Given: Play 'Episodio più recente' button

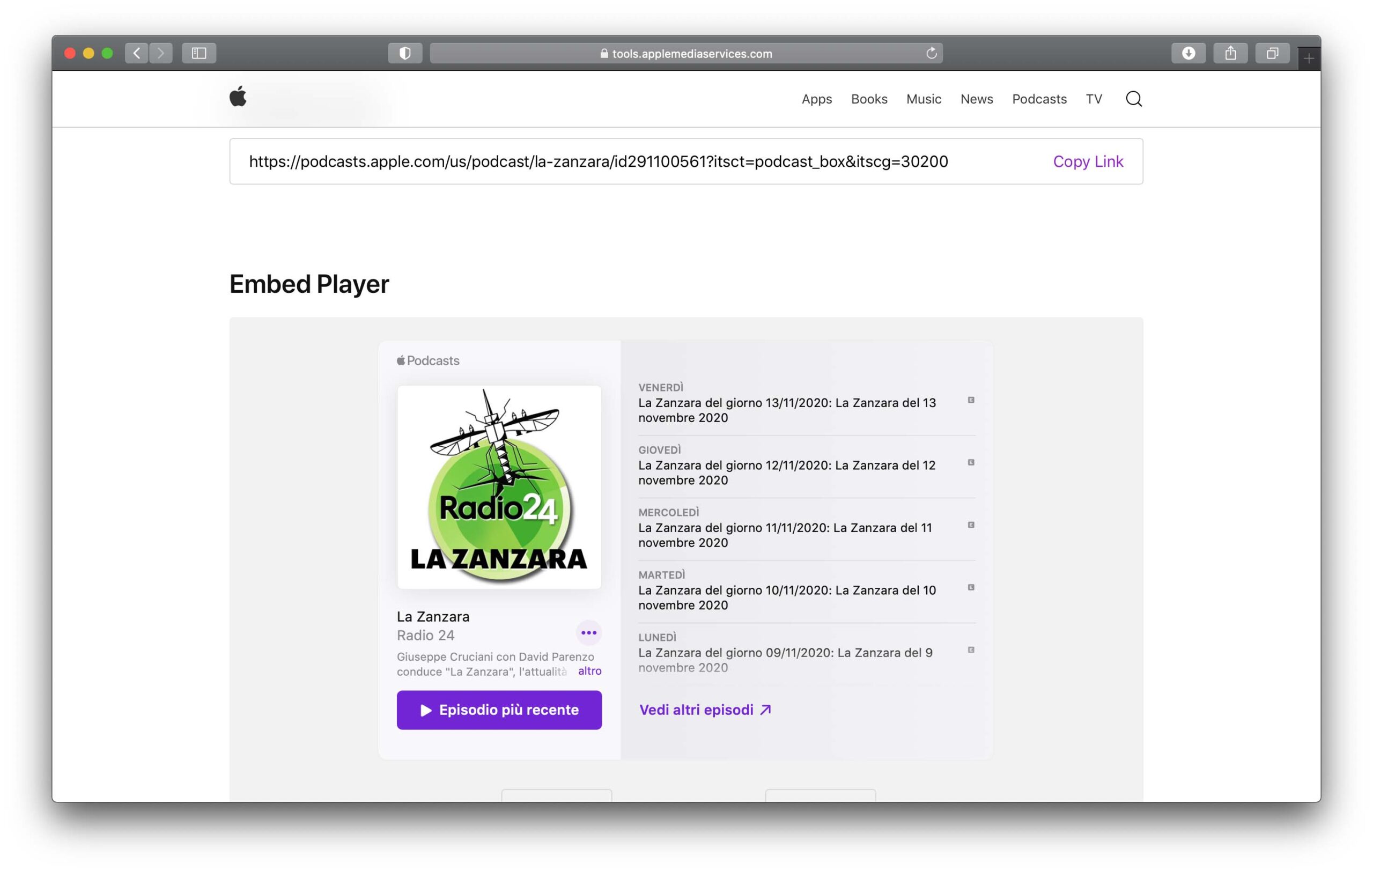Looking at the screenshot, I should (499, 710).
